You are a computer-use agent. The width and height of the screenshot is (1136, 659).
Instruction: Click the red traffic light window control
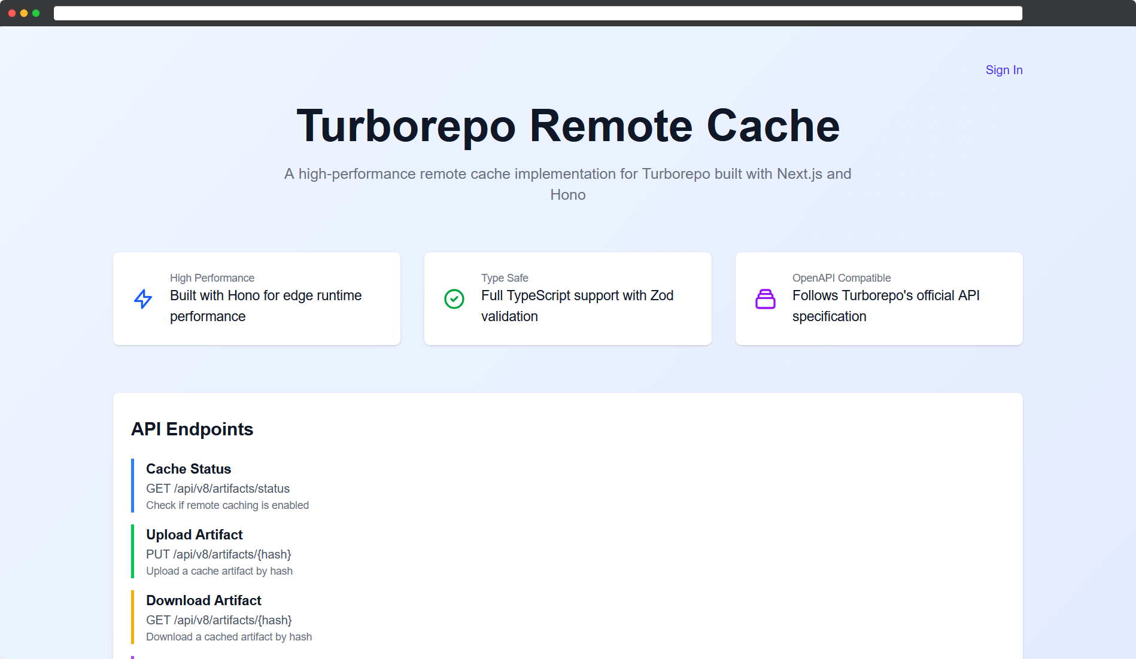pos(13,13)
